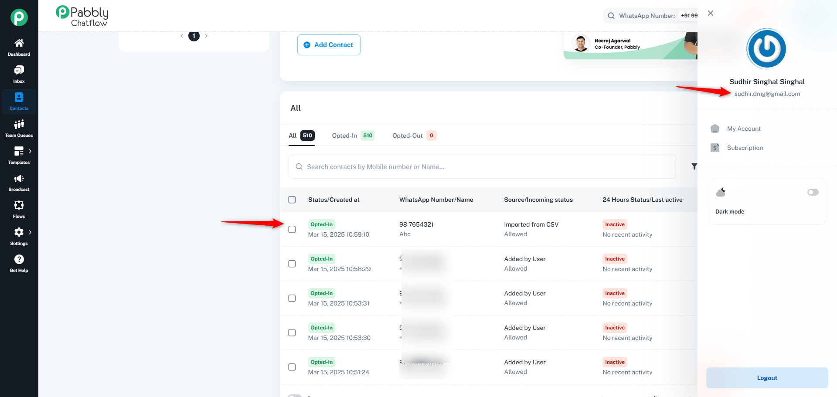837x397 pixels.
Task: Click the Add Contact button
Action: pyautogui.click(x=329, y=45)
